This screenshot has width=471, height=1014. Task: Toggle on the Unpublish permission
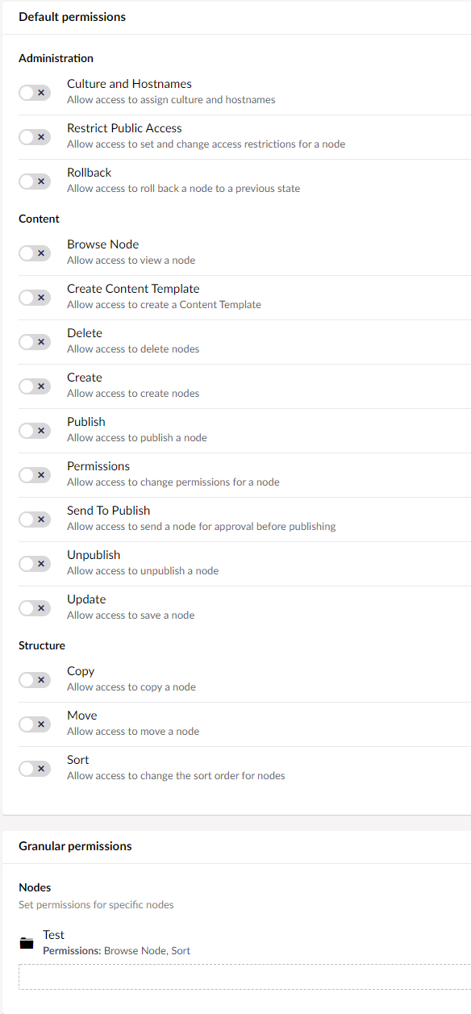[x=35, y=563]
